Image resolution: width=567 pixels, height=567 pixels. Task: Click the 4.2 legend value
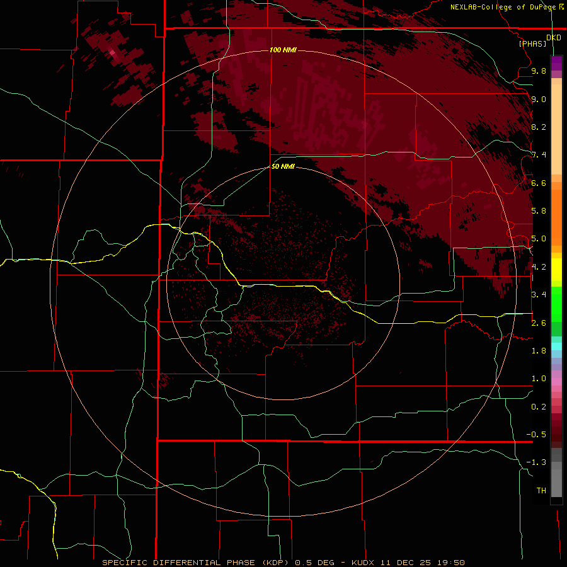(x=539, y=267)
